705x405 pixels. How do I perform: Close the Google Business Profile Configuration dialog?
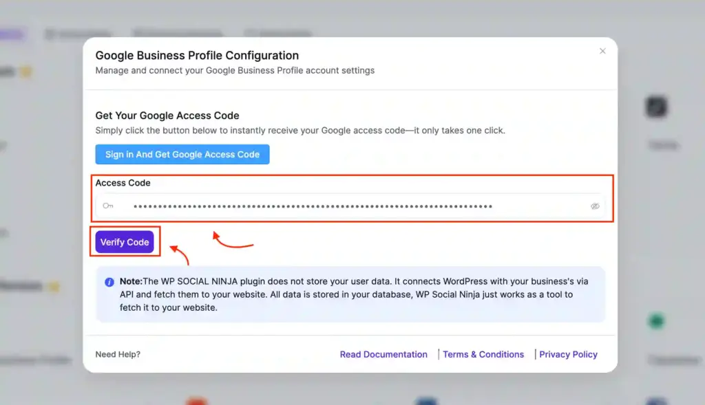pyautogui.click(x=602, y=51)
